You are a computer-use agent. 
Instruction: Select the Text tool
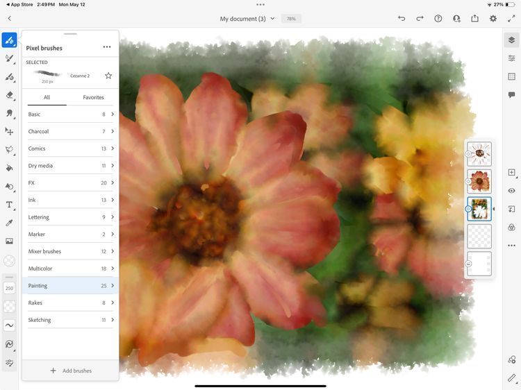[10, 205]
